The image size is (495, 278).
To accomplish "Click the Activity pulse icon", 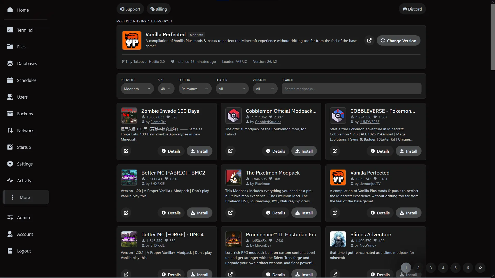I will 10,180.
